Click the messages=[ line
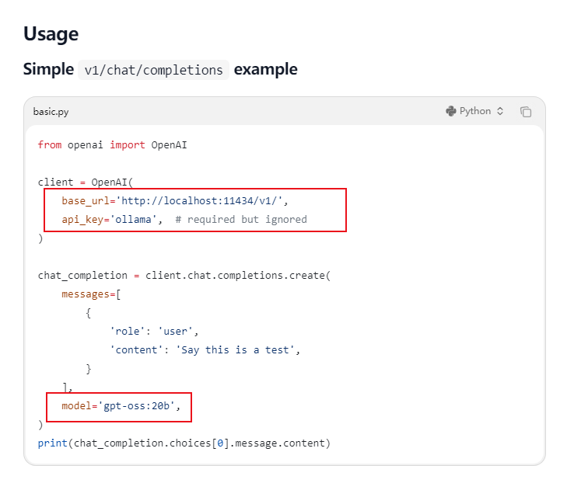Viewport: 574px width, 490px height. (91, 294)
